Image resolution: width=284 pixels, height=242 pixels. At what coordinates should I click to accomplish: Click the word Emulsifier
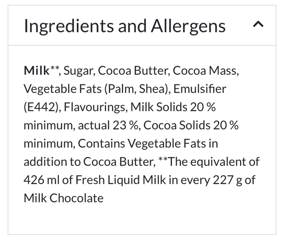click(x=201, y=89)
